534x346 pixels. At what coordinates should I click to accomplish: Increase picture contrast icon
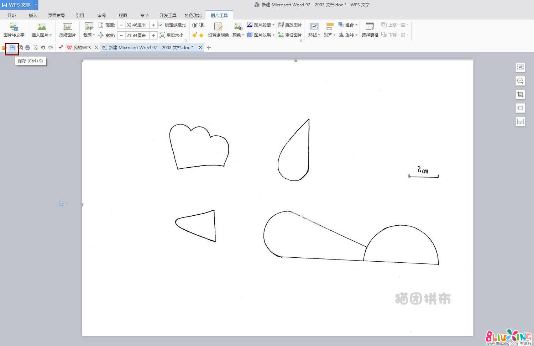[194, 25]
